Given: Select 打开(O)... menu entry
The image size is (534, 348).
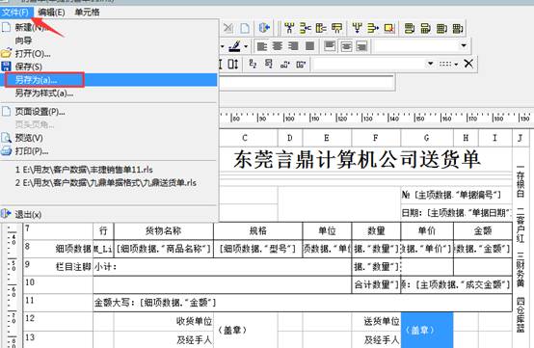Looking at the screenshot, I should tap(33, 54).
